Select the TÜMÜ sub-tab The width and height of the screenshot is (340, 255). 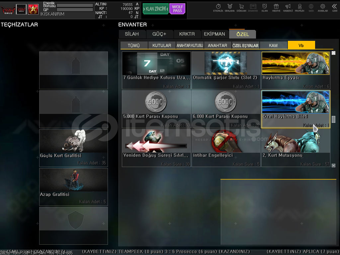(134, 45)
